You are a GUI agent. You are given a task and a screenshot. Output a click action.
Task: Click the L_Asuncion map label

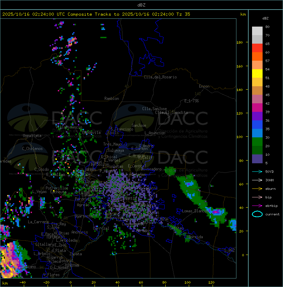coord(155,133)
